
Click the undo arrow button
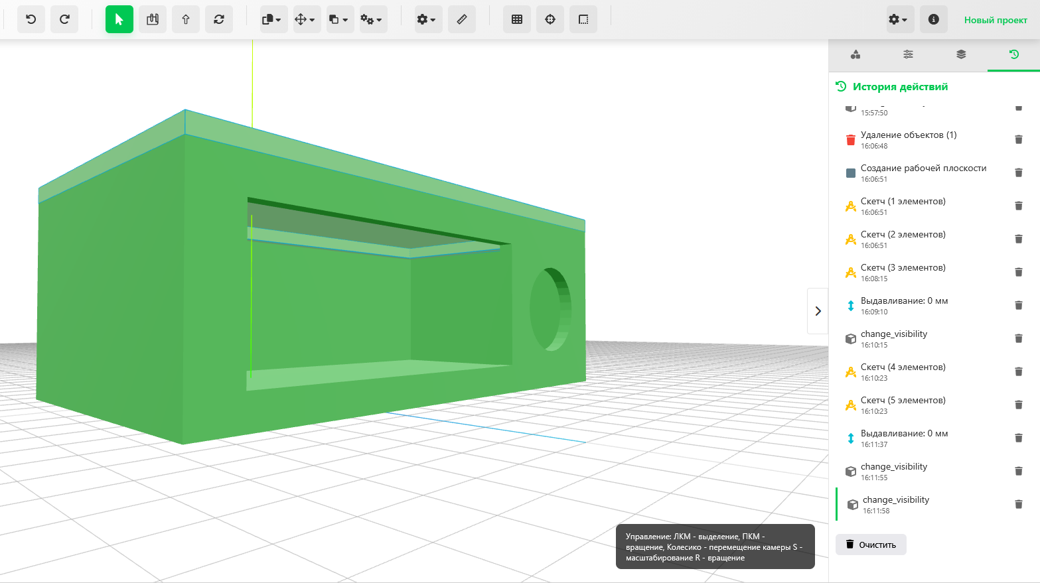pyautogui.click(x=31, y=19)
